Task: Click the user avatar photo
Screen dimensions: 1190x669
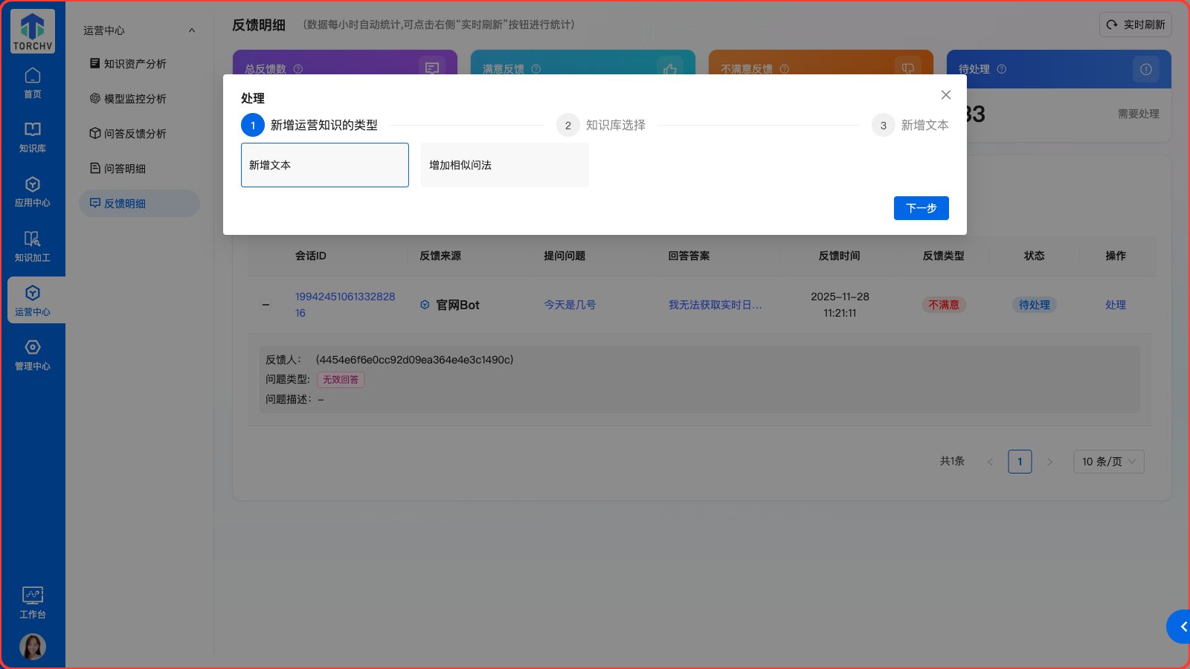Action: 33,647
